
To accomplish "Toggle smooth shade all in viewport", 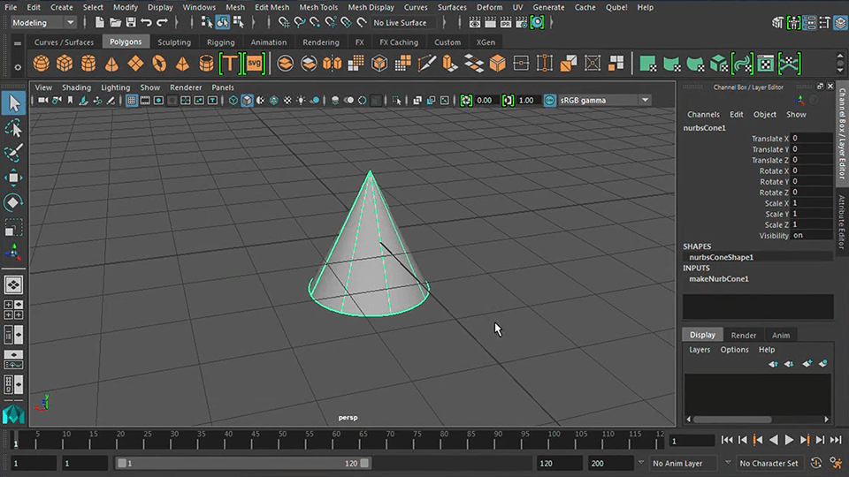I will coord(247,101).
